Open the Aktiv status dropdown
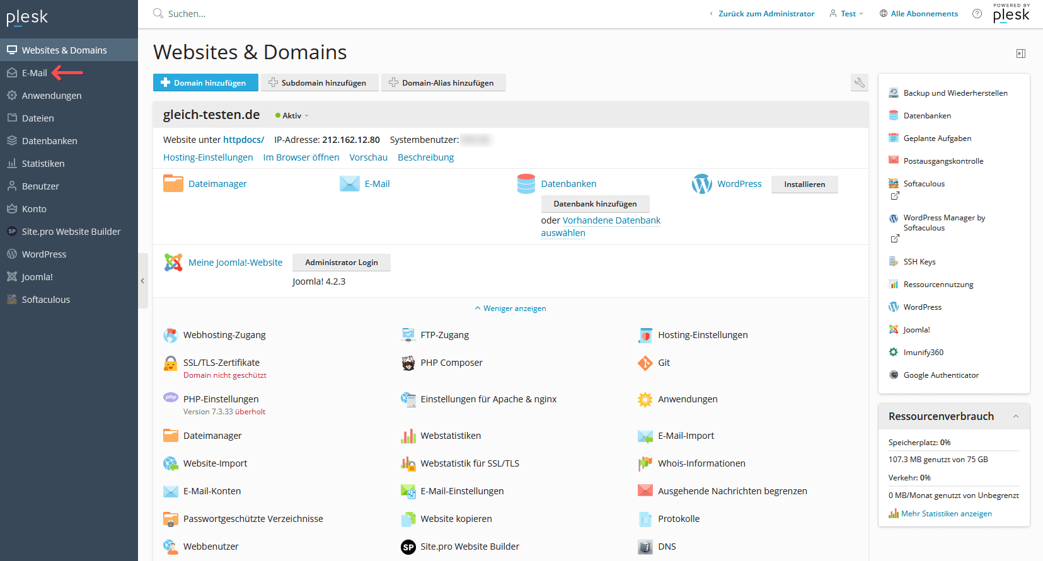Screen dimensions: 1043x561 pos(292,116)
